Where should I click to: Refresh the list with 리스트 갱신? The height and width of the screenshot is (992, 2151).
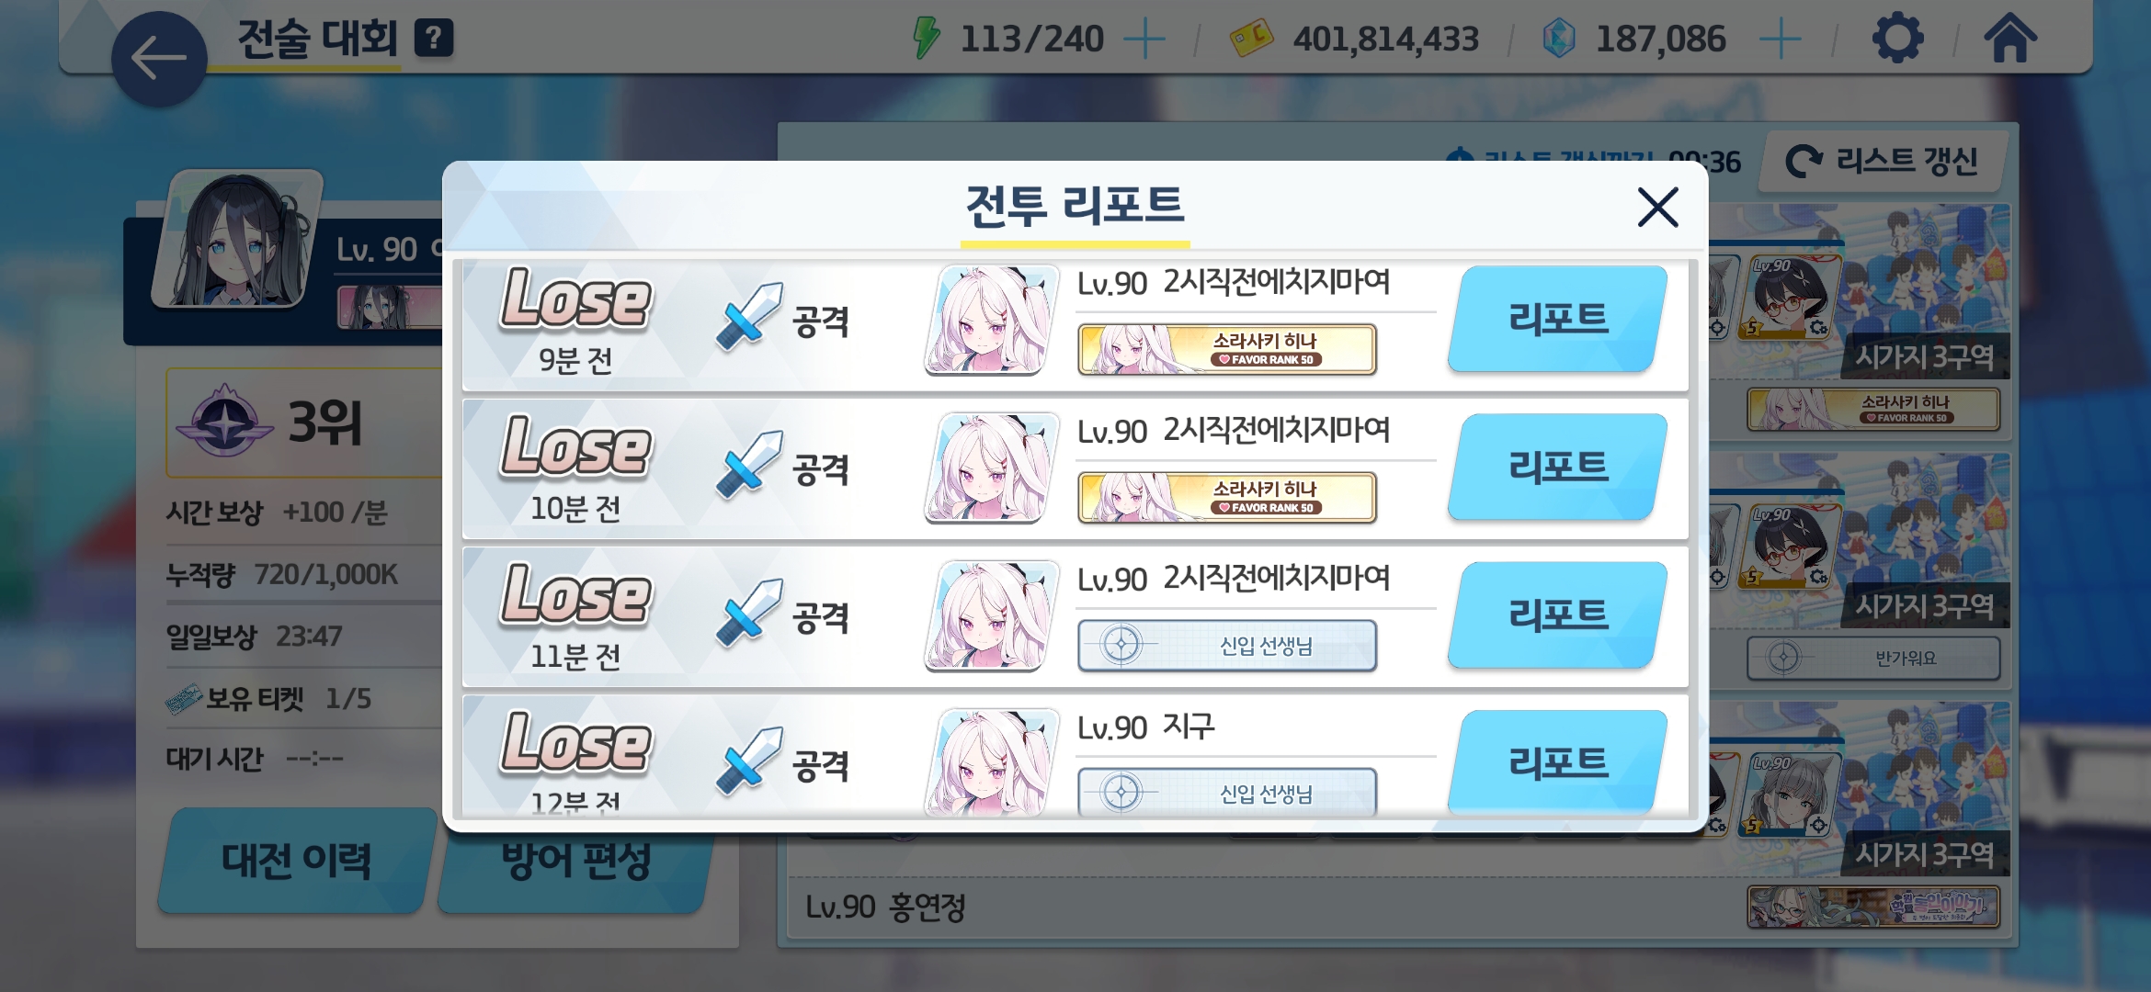pyautogui.click(x=1884, y=162)
